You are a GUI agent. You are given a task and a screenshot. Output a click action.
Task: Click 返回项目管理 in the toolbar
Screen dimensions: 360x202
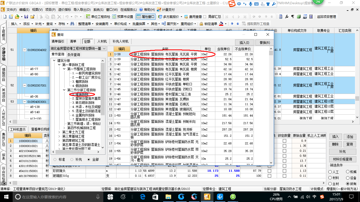(326, 17)
